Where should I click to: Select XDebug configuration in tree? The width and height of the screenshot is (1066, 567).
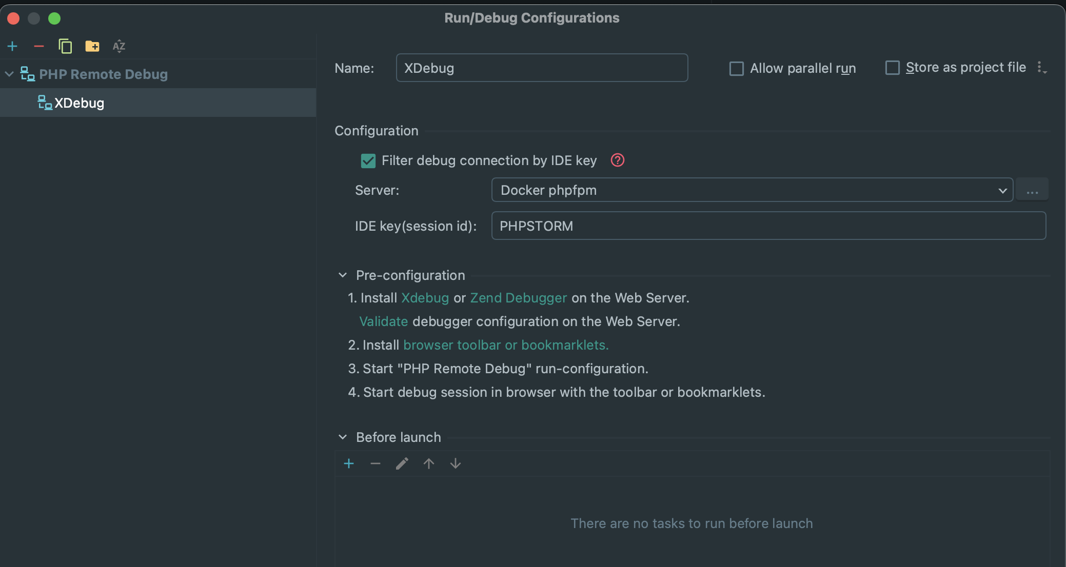point(79,103)
